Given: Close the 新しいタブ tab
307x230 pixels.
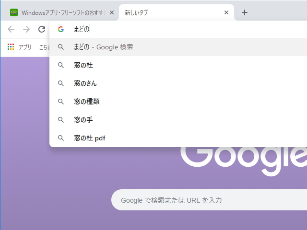Looking at the screenshot, I should pyautogui.click(x=226, y=12).
